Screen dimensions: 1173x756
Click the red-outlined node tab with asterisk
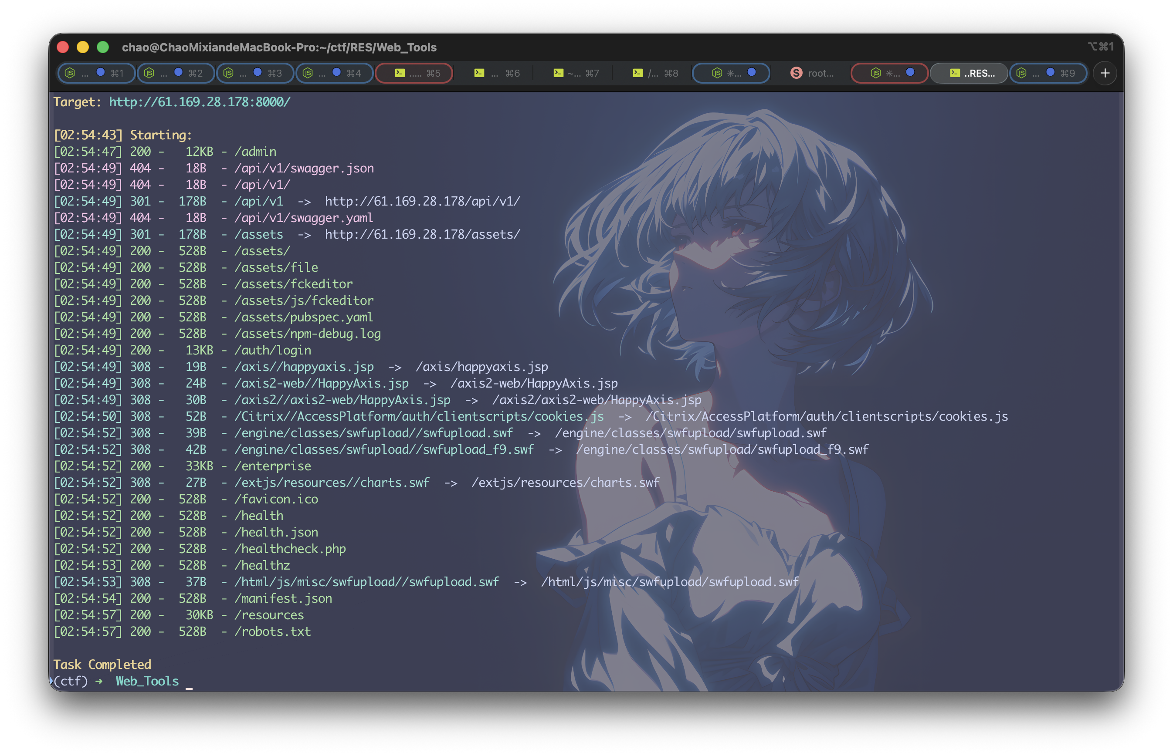[x=889, y=73]
